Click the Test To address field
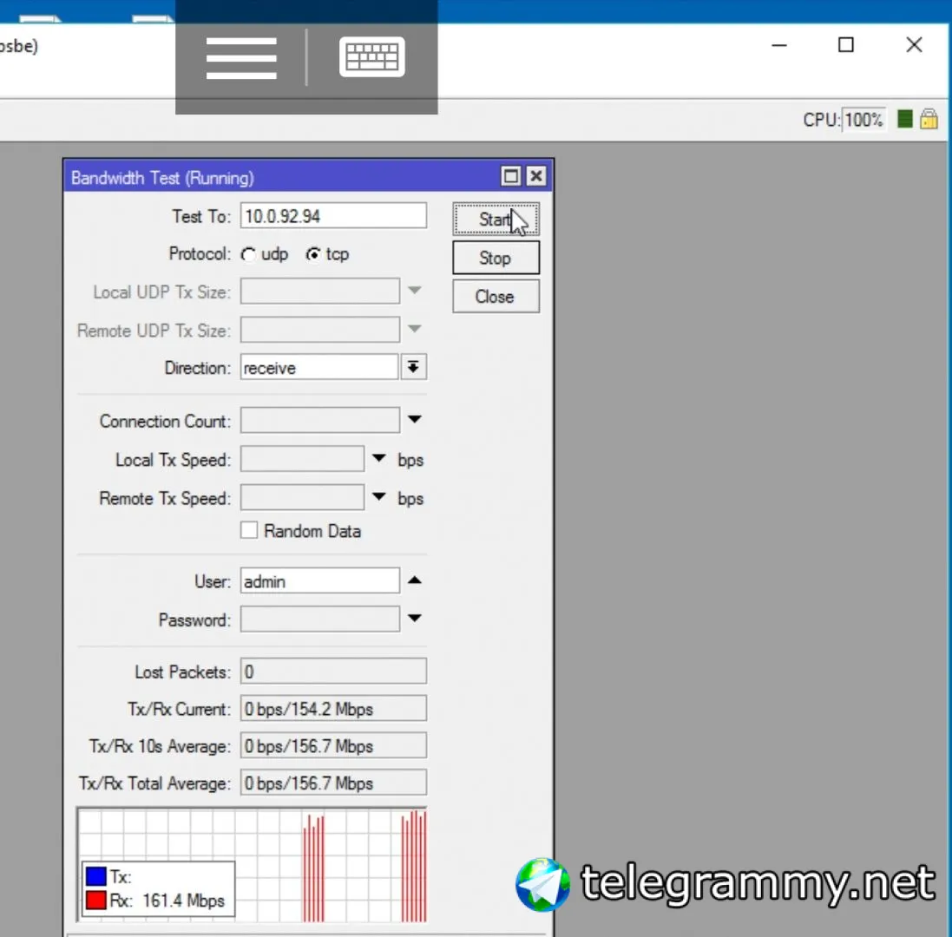This screenshot has width=952, height=937. click(333, 216)
